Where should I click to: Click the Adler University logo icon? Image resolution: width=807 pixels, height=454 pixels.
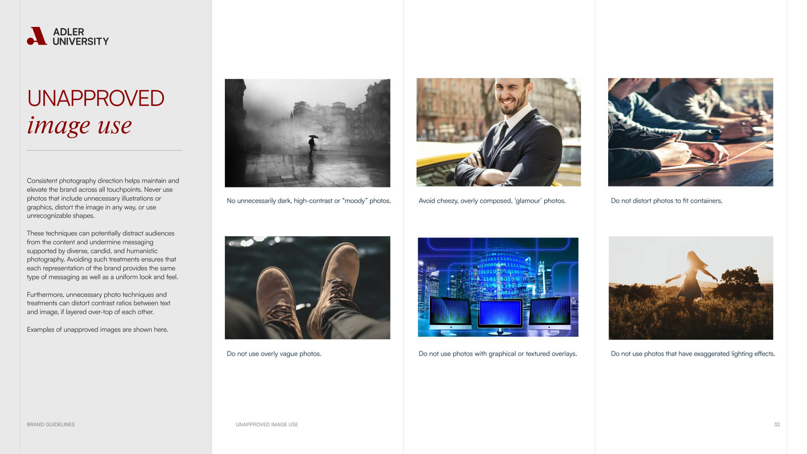[37, 36]
